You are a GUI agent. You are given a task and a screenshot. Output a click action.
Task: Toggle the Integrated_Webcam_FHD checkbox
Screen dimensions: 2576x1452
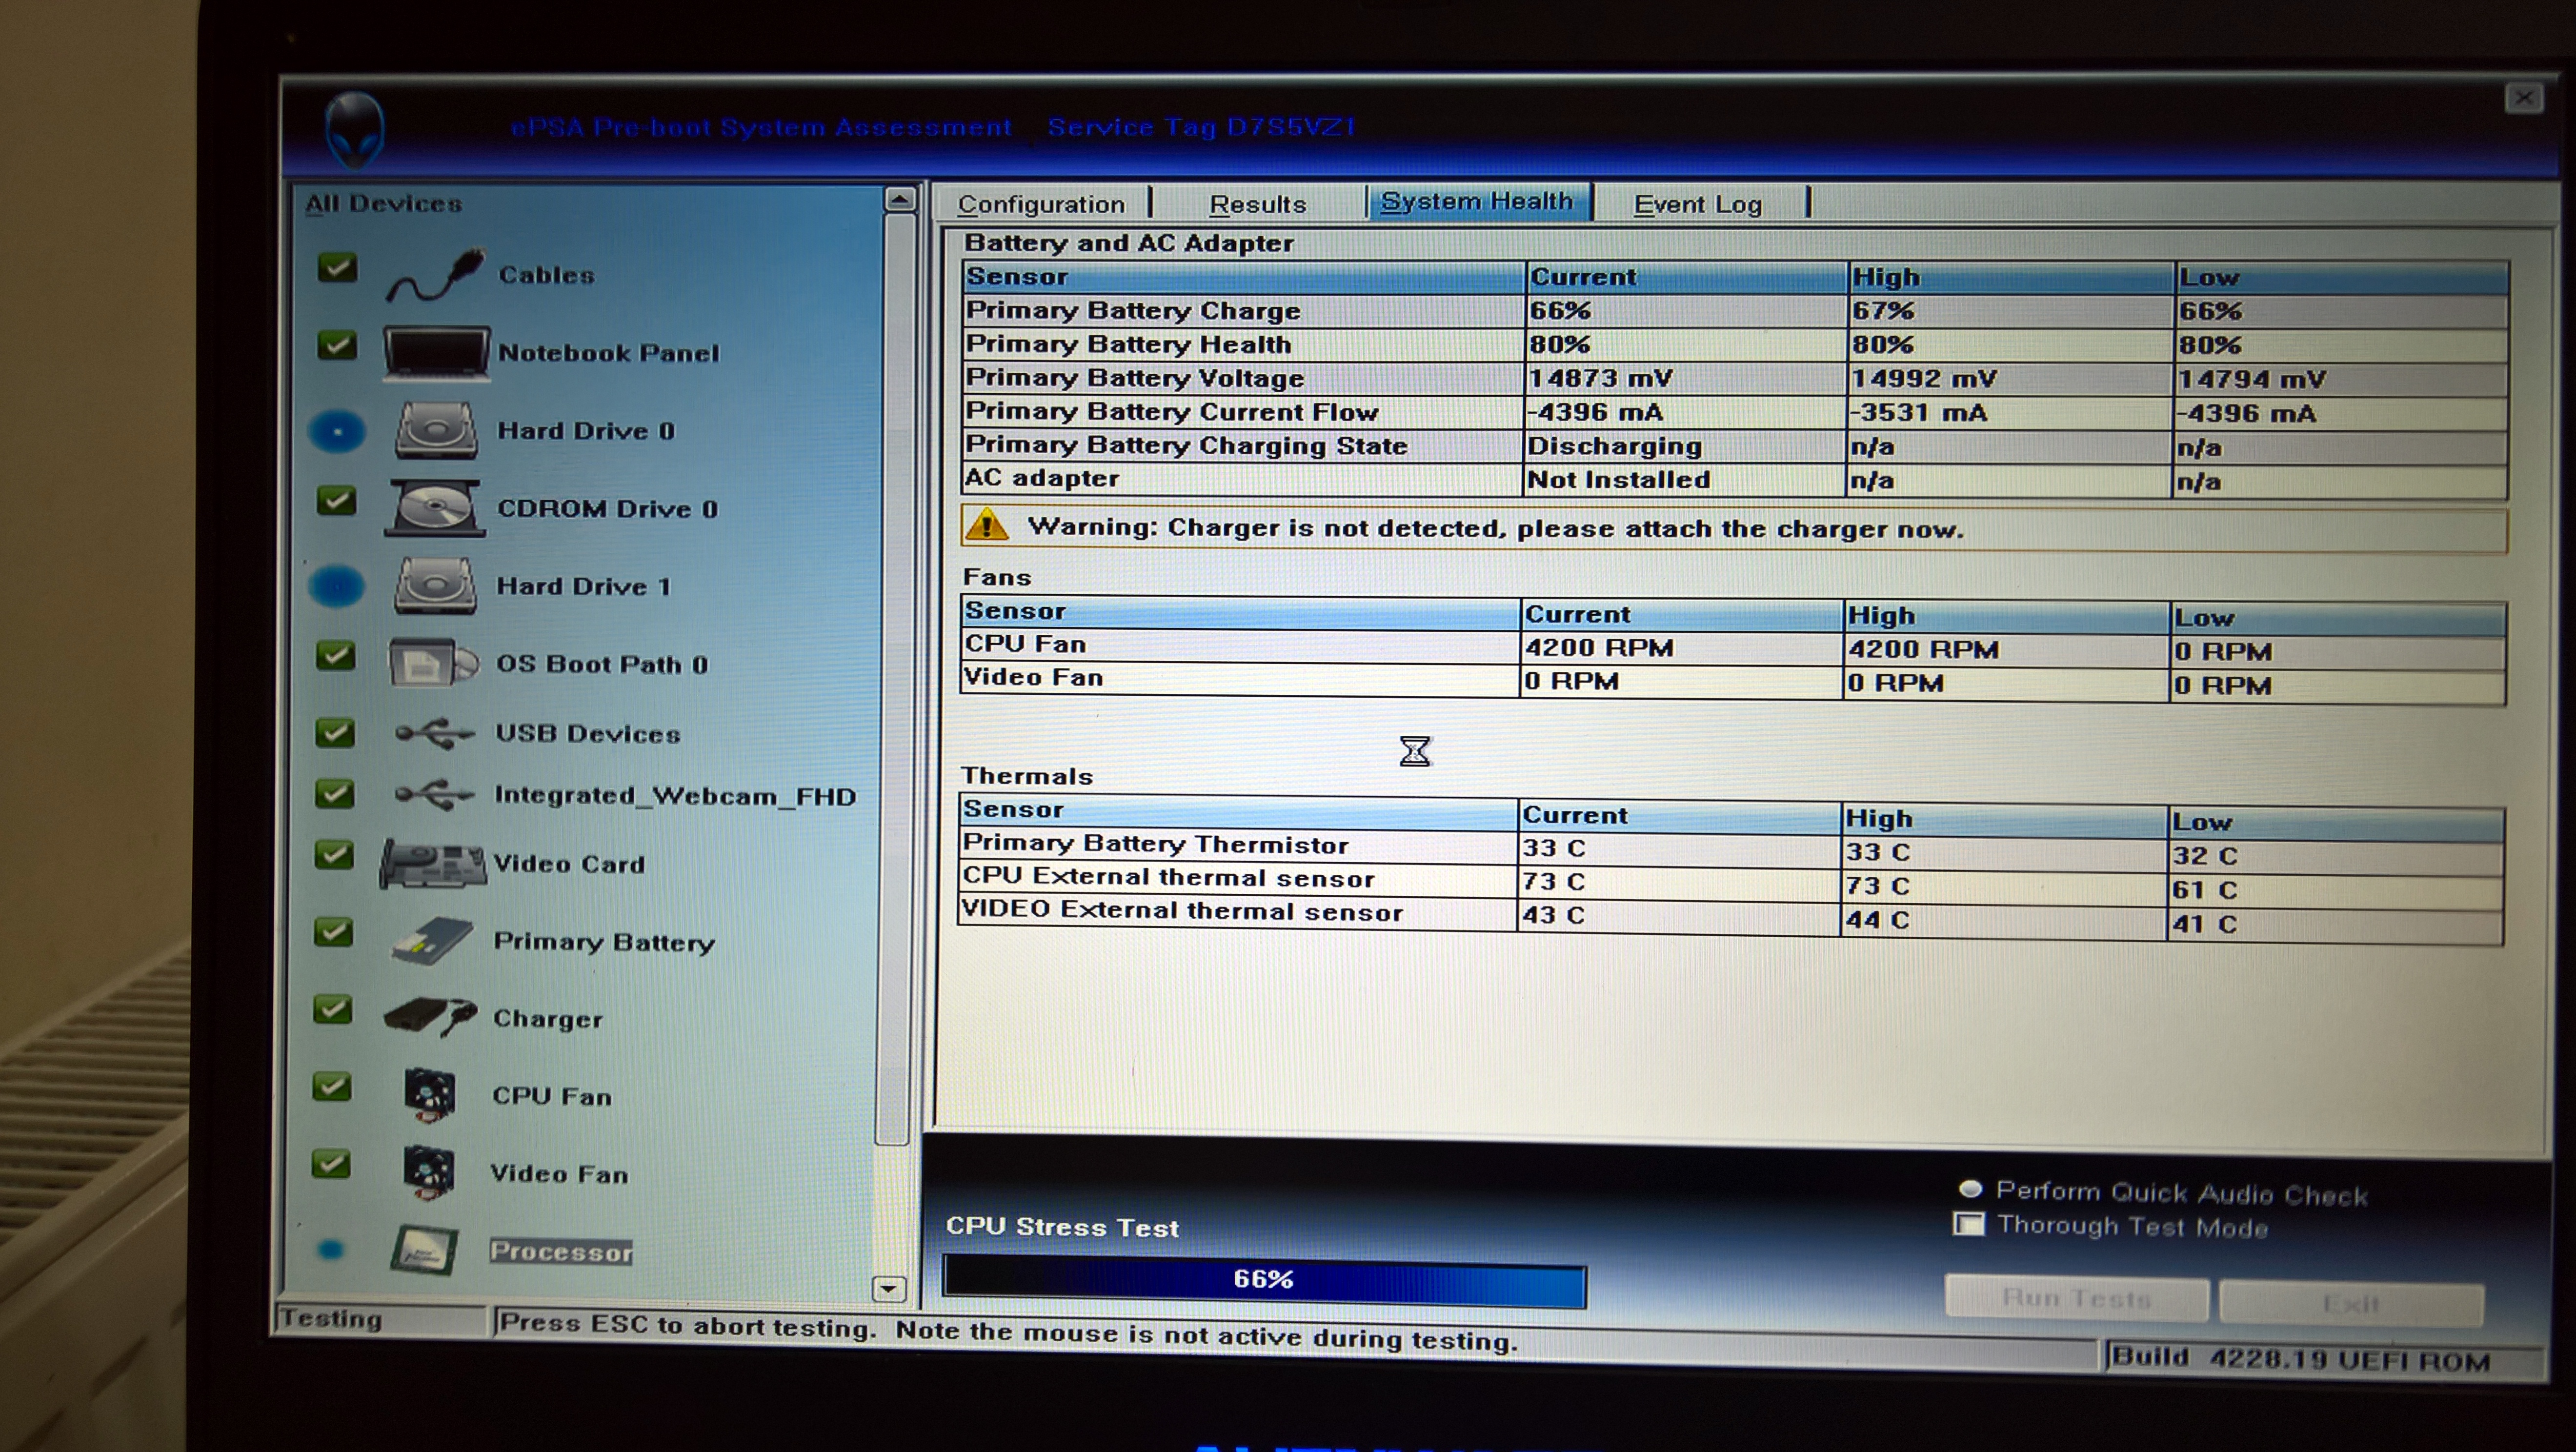pyautogui.click(x=334, y=794)
